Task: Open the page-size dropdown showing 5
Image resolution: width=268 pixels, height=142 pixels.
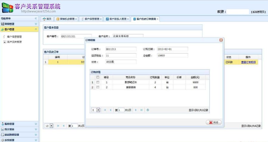Action: [x=98, y=110]
